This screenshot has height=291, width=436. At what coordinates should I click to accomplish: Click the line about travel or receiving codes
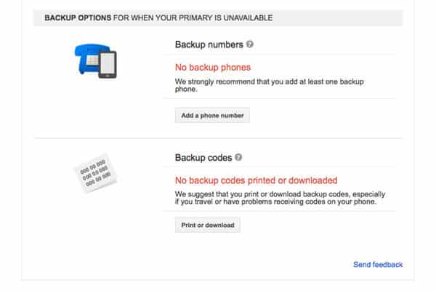click(x=275, y=202)
